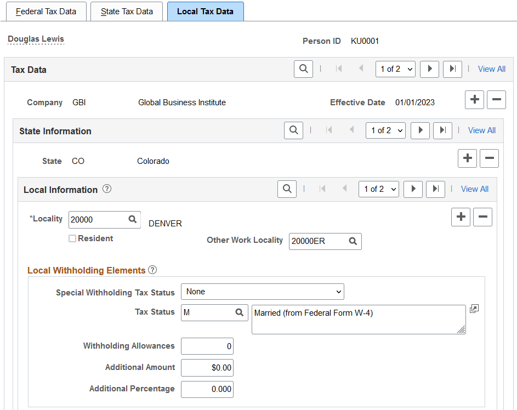Open the Local Information search icon
Image resolution: width=517 pixels, height=410 pixels.
click(287, 189)
